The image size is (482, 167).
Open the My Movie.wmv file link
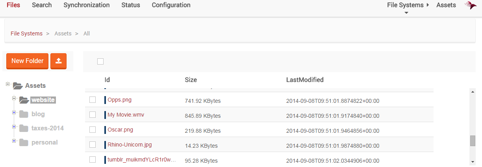[x=126, y=115]
